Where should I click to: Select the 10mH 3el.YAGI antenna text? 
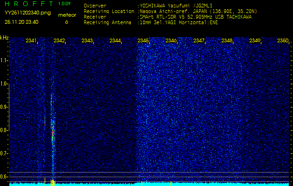pyautogui.click(x=179, y=23)
